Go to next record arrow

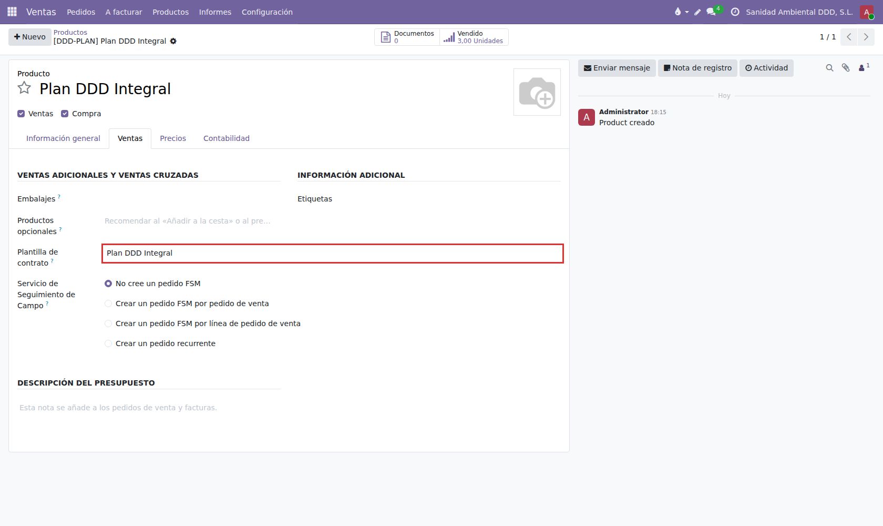(866, 37)
